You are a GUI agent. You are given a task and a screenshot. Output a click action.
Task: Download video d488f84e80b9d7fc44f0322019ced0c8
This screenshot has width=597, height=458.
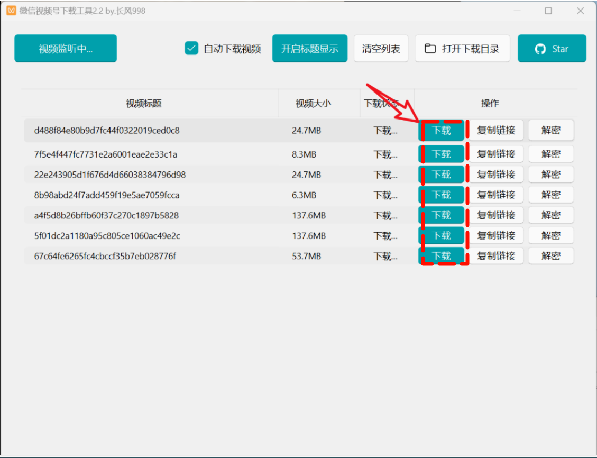pyautogui.click(x=442, y=131)
